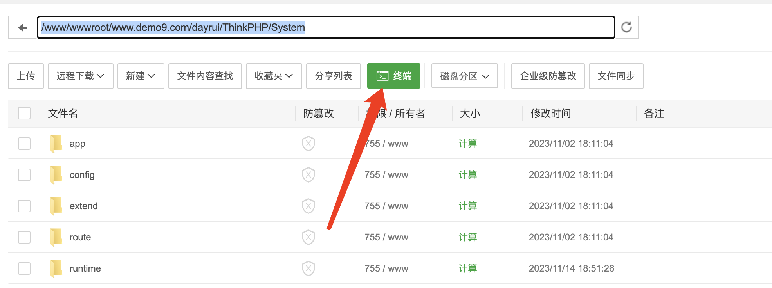This screenshot has width=772, height=288.
Task: Refresh the directory listing
Action: point(627,27)
